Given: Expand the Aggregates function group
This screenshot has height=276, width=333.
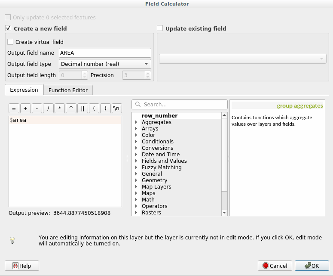Looking at the screenshot, I should pos(136,122).
